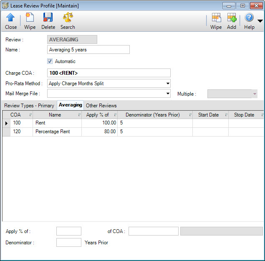The width and height of the screenshot is (265, 261).
Task: Open the toolbar overflow arrow beside Help
Action: click(260, 21)
